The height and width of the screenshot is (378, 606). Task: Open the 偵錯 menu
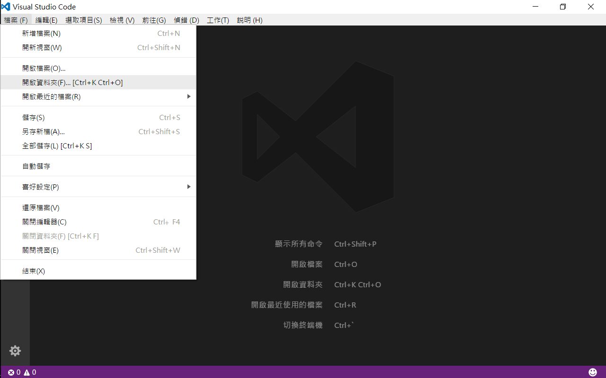point(186,20)
